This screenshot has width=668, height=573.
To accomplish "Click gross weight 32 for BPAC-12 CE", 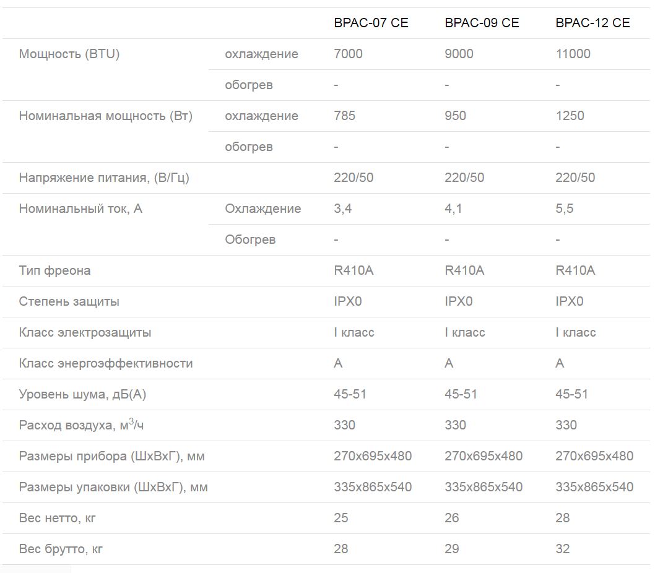I will click(562, 549).
